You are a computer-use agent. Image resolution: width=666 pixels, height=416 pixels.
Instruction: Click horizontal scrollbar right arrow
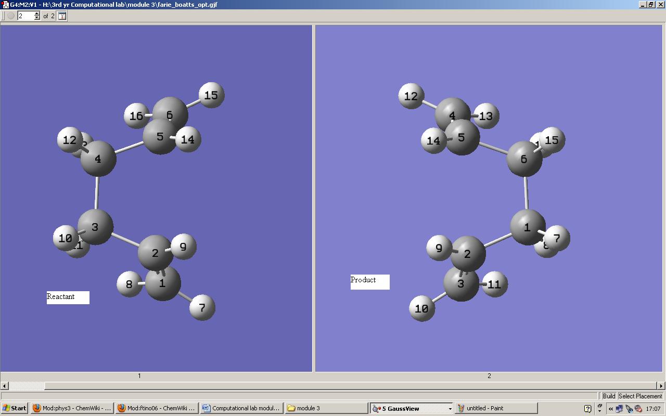(661, 386)
